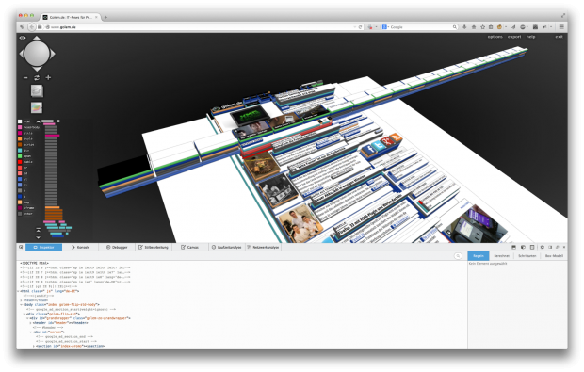This screenshot has width=584, height=372.
Task: Click the down arrow below the legend
Action: 38,237
